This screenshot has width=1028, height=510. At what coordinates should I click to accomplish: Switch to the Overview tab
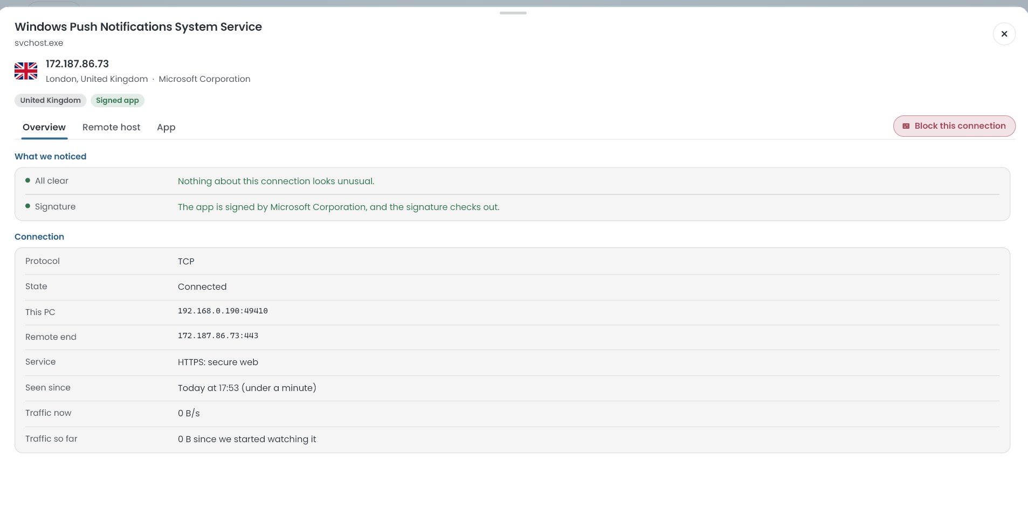(x=44, y=128)
